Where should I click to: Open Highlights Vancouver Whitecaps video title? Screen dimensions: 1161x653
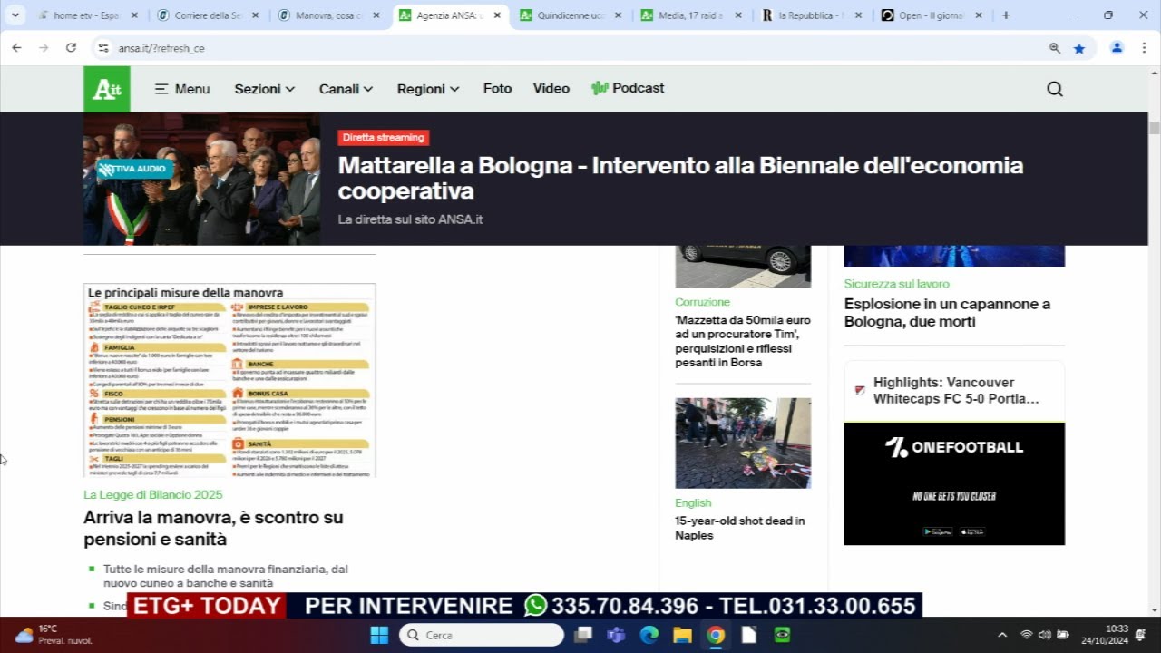tap(956, 391)
